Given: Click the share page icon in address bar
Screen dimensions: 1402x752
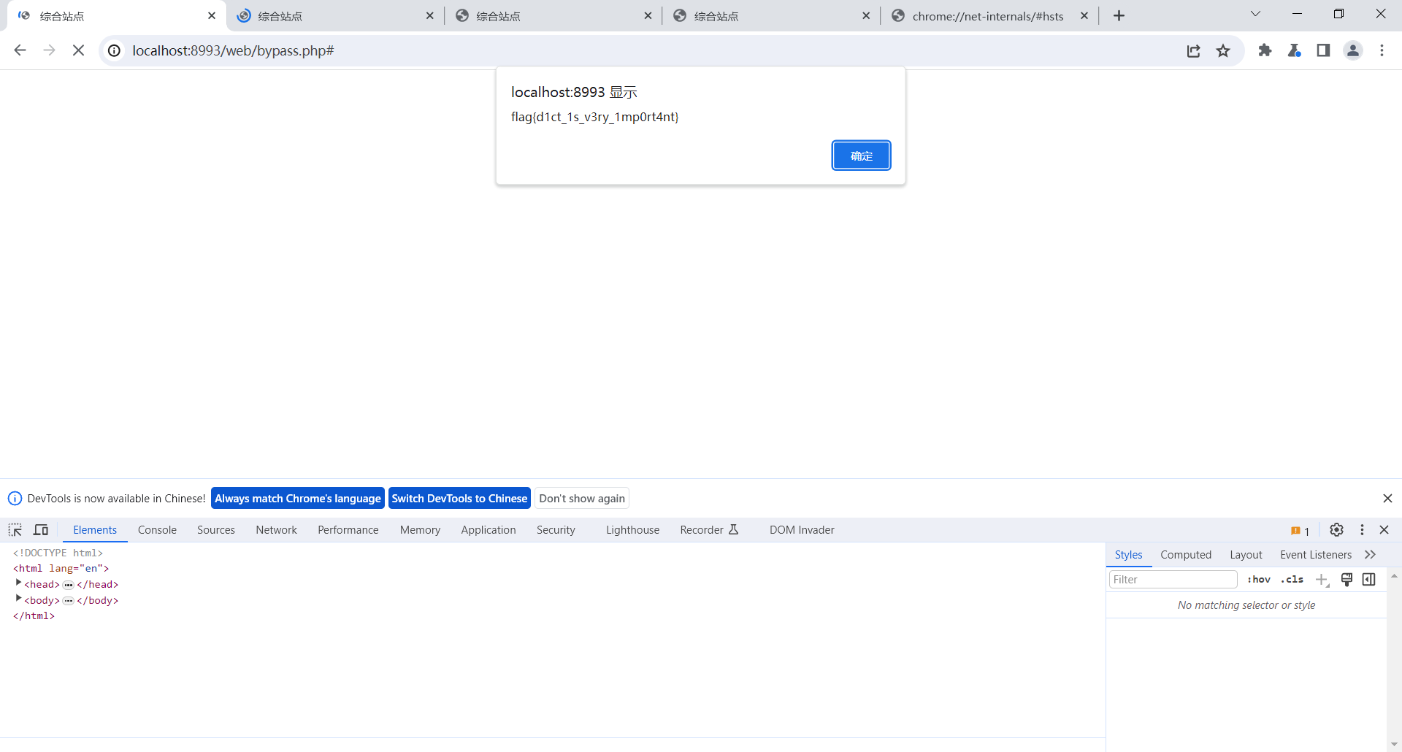Looking at the screenshot, I should [x=1194, y=50].
